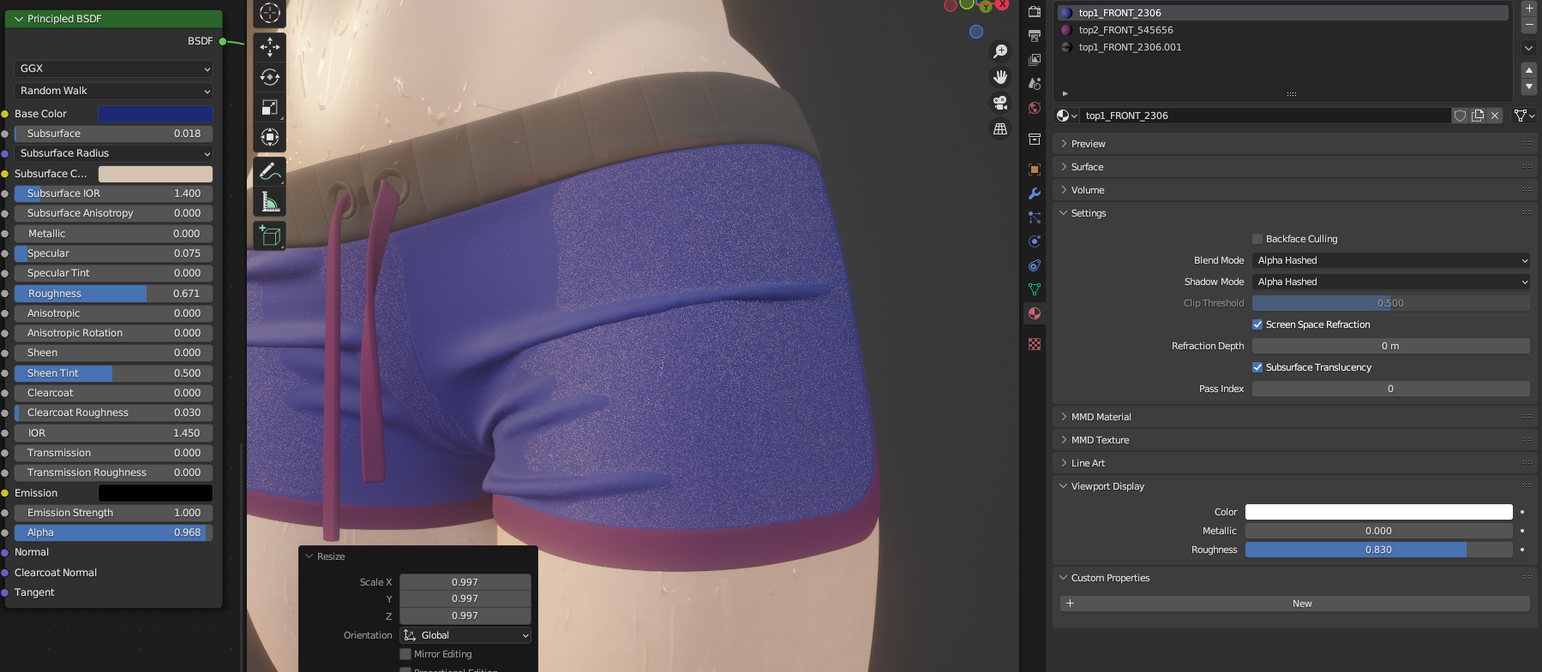
Task: Select top2_FRONT_545656 material slot
Action: click(x=1283, y=30)
